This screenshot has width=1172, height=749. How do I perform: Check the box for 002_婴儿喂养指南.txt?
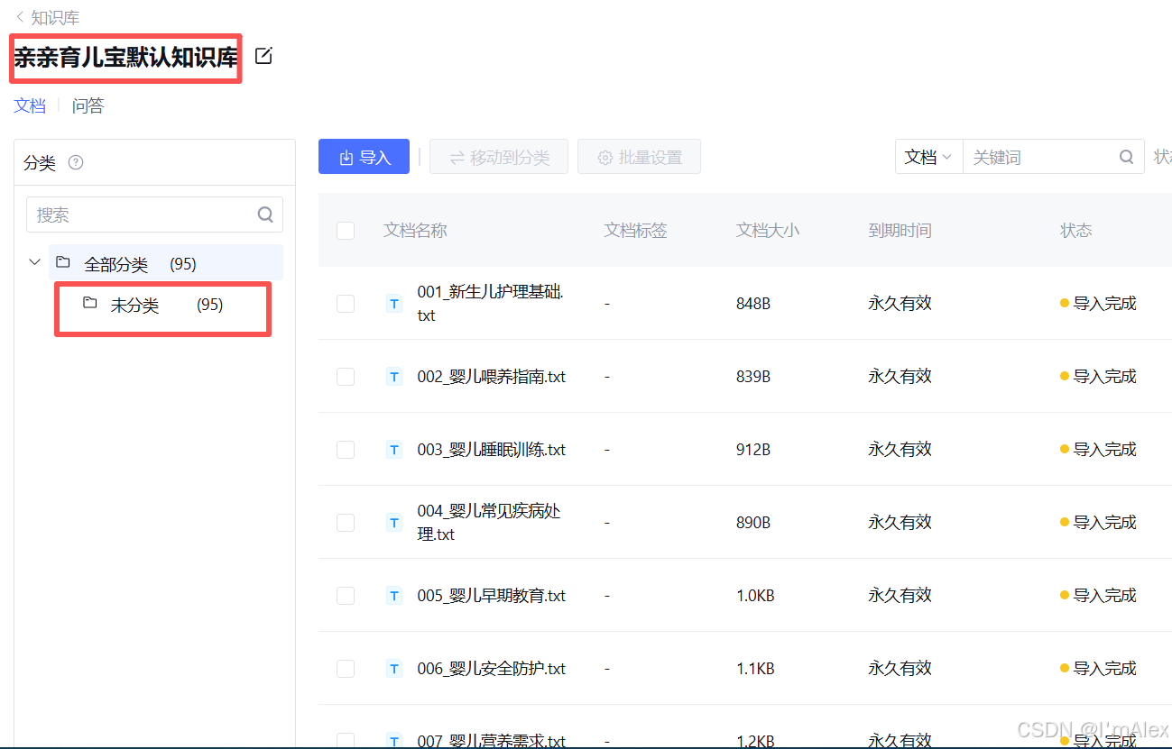(346, 377)
